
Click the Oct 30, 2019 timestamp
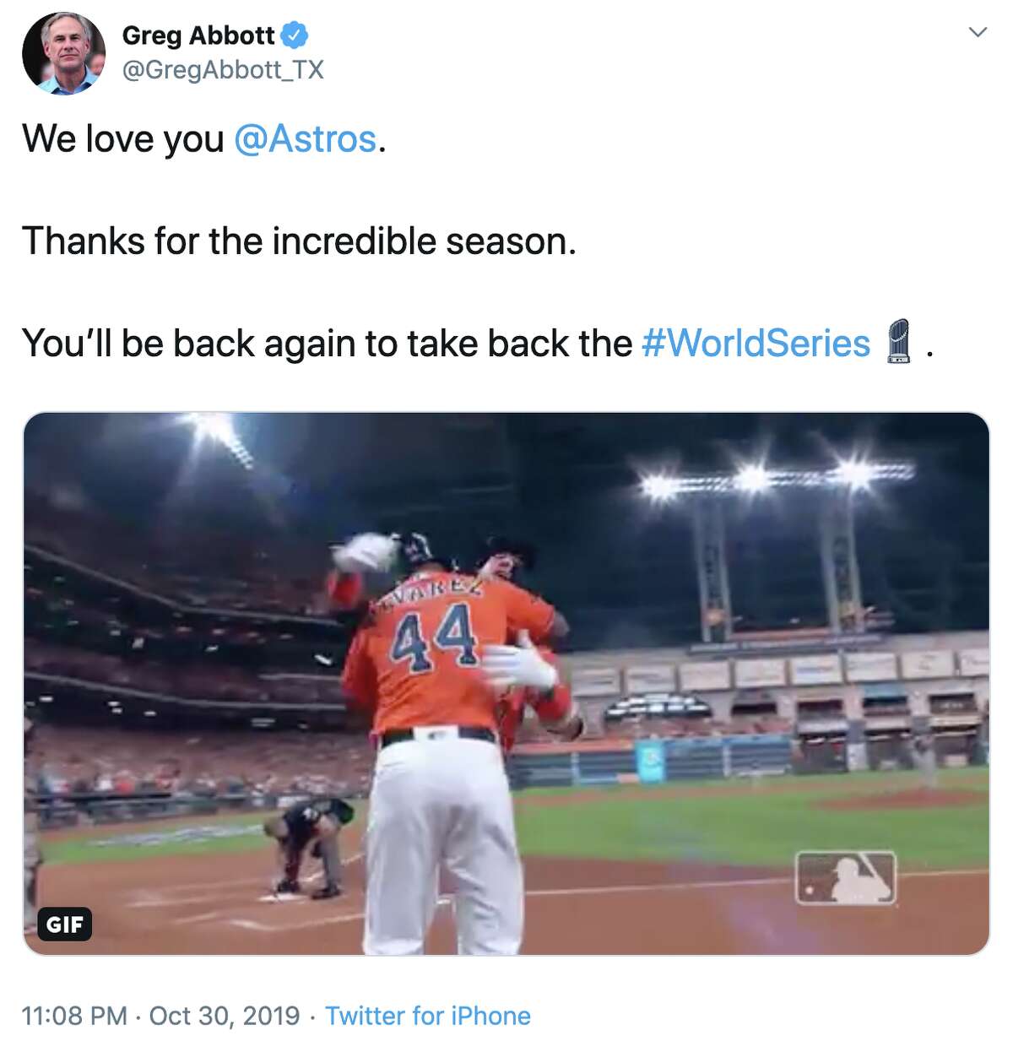[223, 1017]
